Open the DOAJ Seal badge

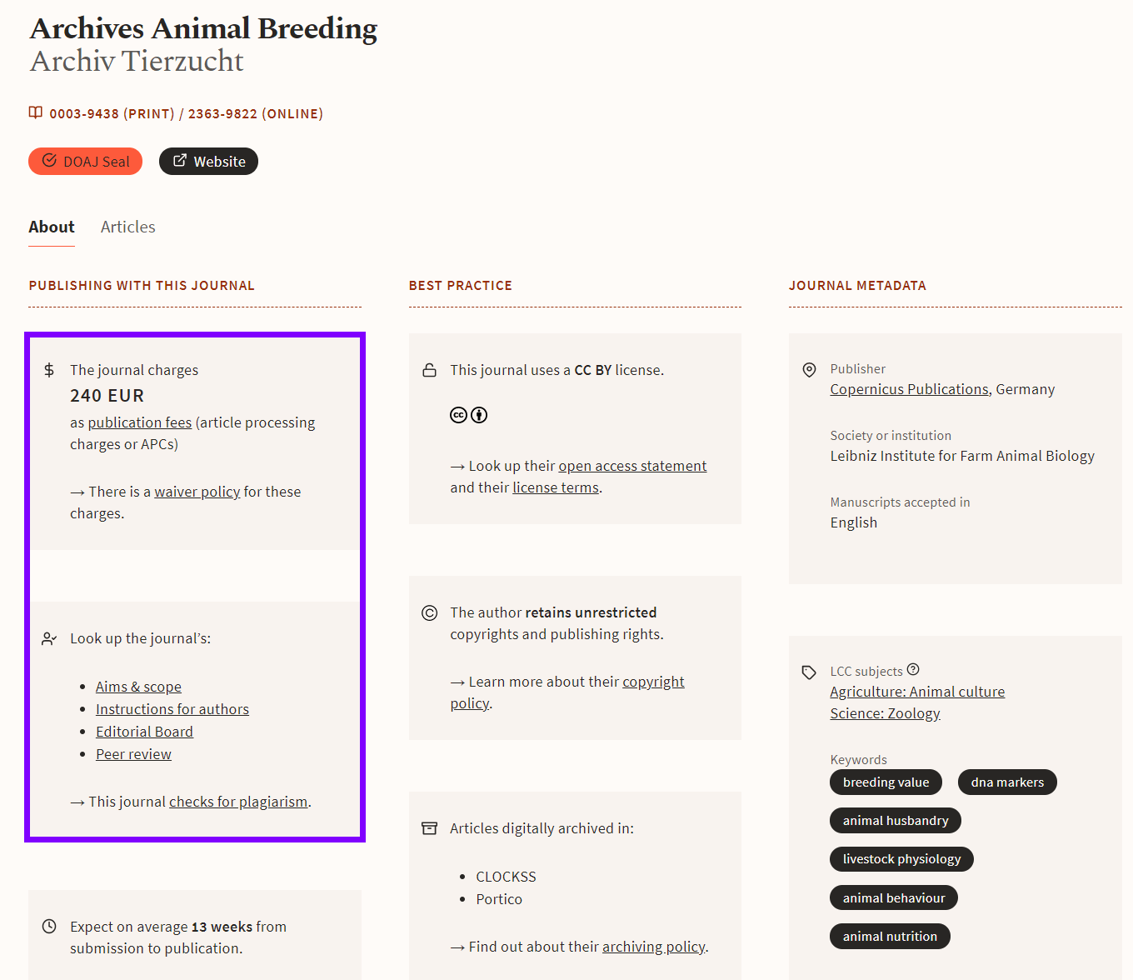(x=85, y=162)
